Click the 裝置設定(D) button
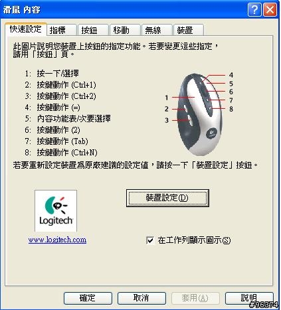This screenshot has height=310, width=281. tap(167, 198)
